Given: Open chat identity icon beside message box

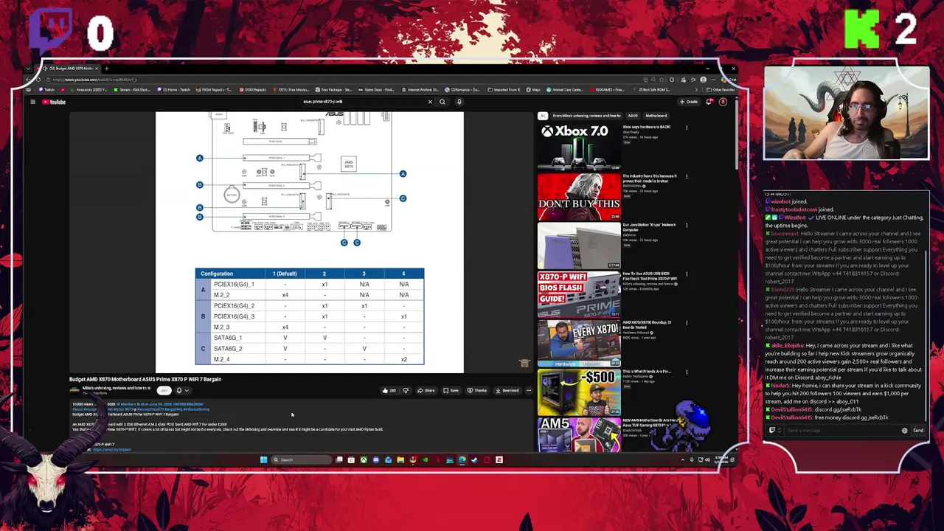Looking at the screenshot, I should tap(772, 430).
